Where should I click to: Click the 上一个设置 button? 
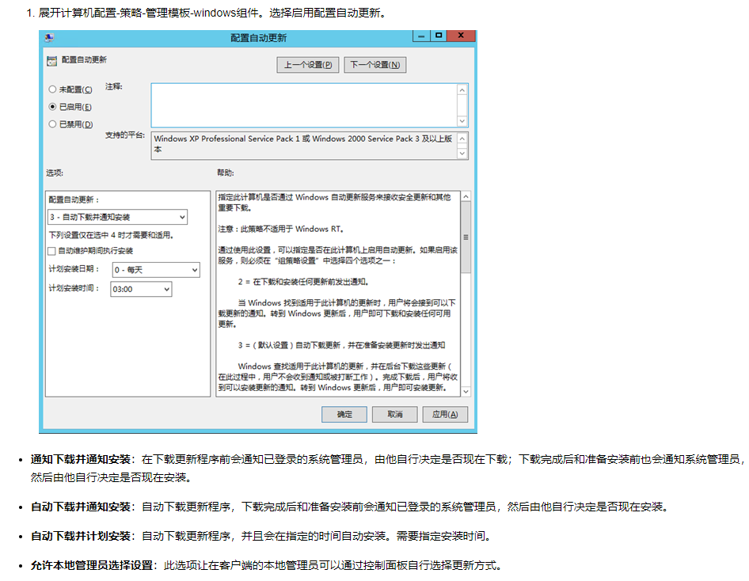point(308,65)
